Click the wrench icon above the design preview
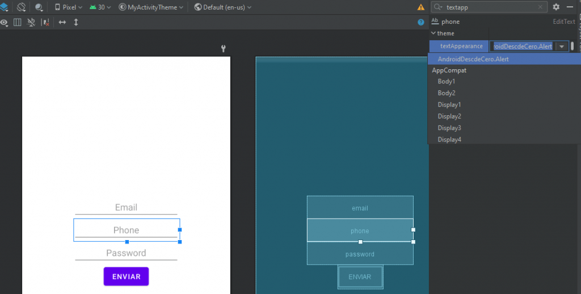 (224, 48)
